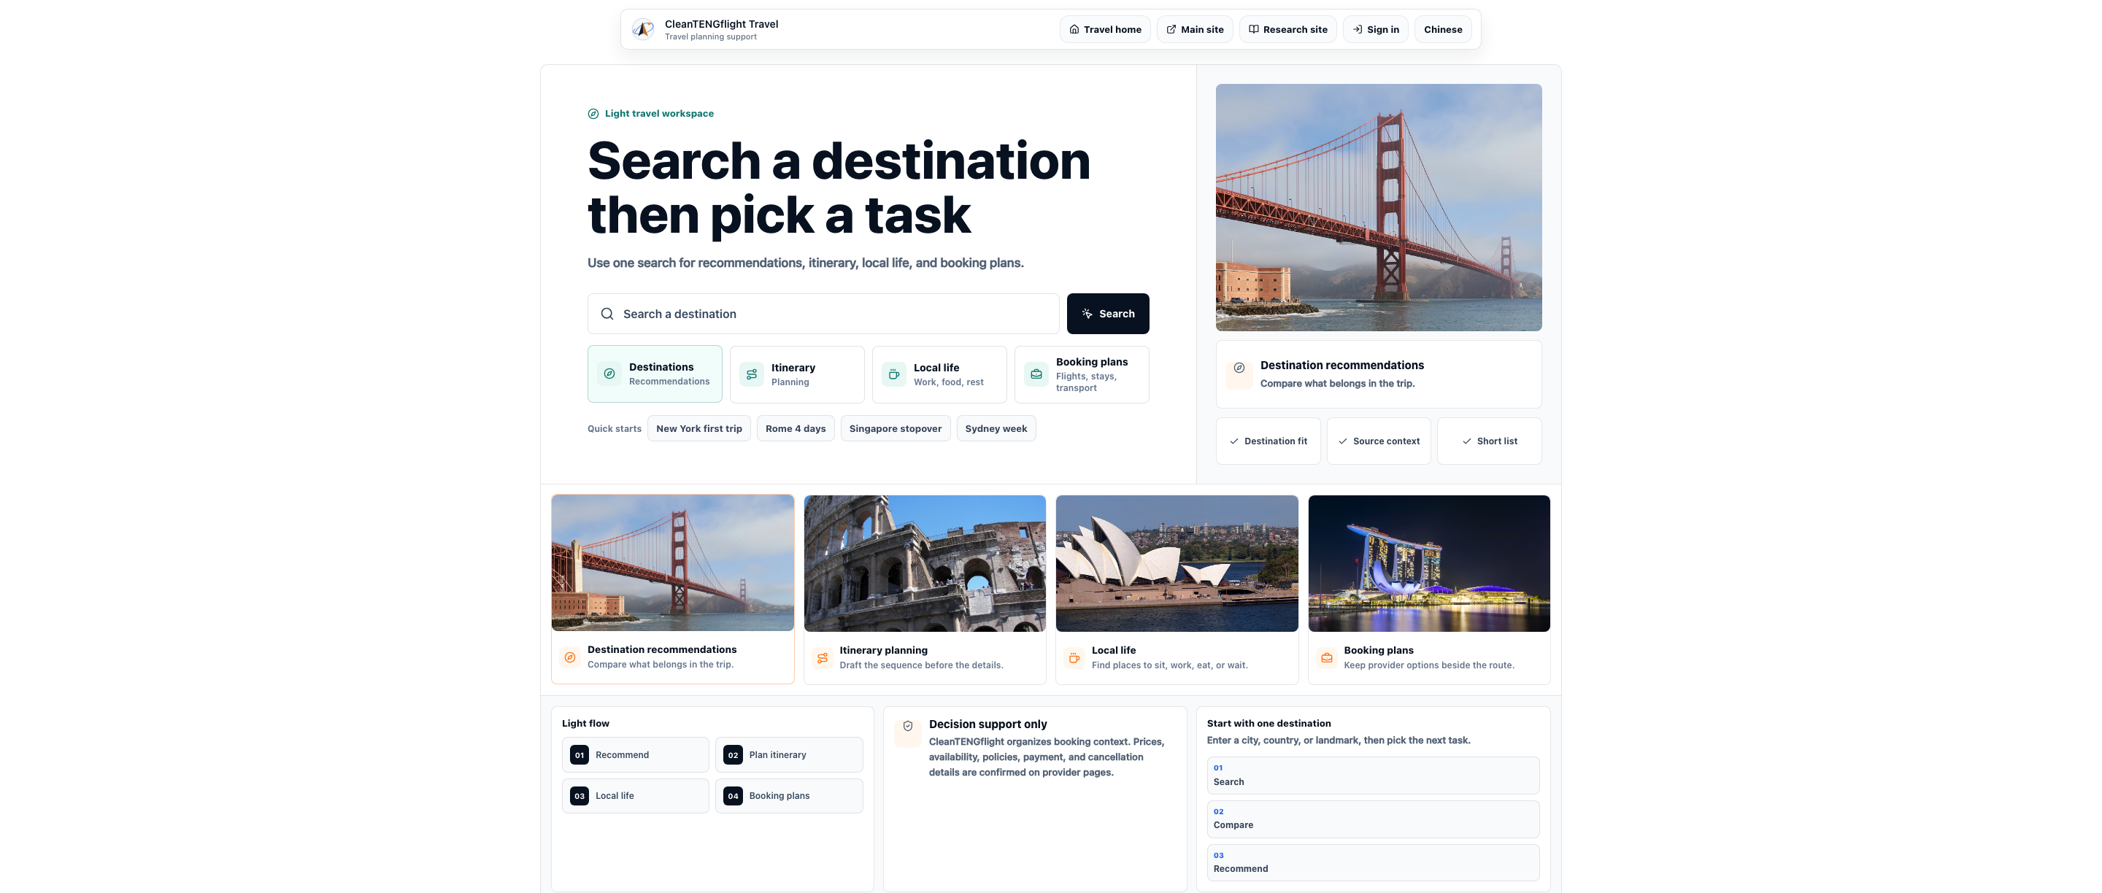Select the Itinerary Planning tab
The image size is (2102, 893).
pyautogui.click(x=796, y=374)
